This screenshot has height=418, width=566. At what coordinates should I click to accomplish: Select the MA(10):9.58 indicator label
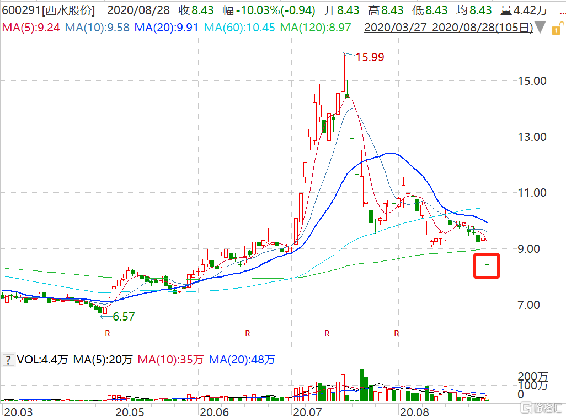pyautogui.click(x=97, y=26)
